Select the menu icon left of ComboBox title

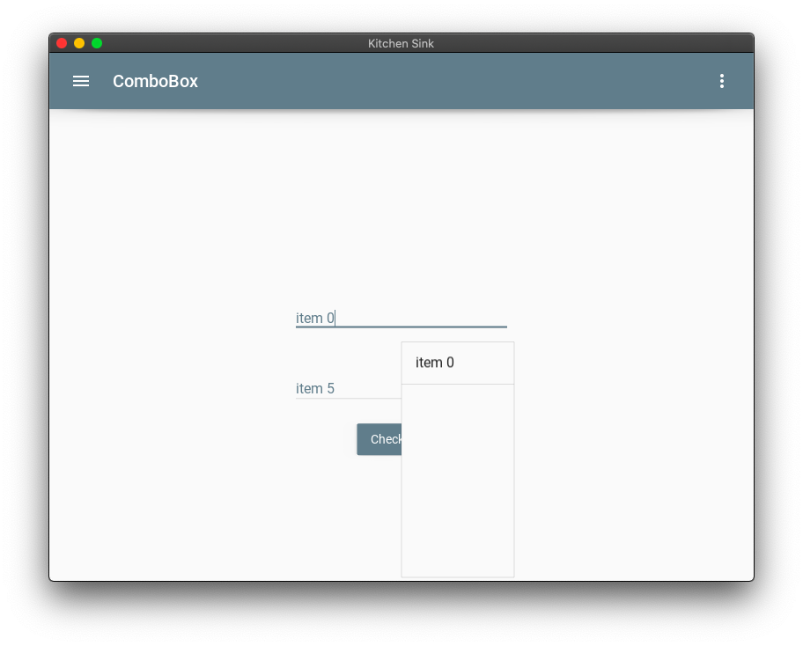click(x=80, y=81)
